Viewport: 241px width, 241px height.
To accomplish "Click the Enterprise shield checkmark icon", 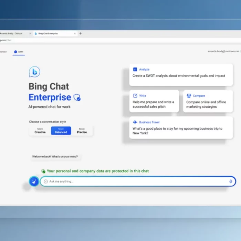I will pos(77,97).
